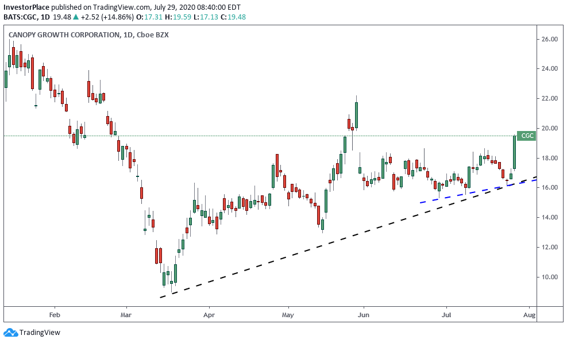Click the TradingView wordmark text
567x343 pixels.
pos(40,332)
